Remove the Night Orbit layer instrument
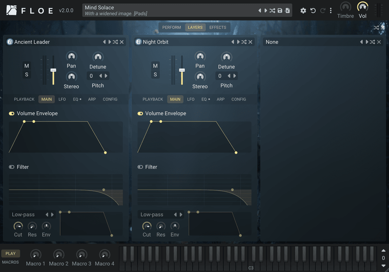The image size is (389, 272). tap(250, 42)
